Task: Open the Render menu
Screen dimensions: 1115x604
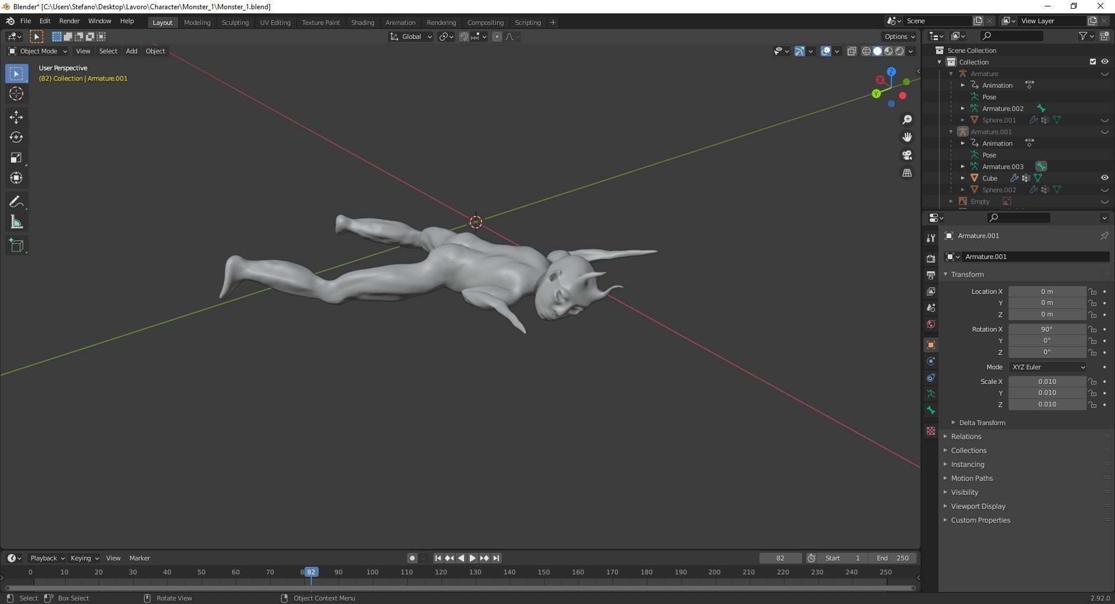Action: pyautogui.click(x=69, y=21)
